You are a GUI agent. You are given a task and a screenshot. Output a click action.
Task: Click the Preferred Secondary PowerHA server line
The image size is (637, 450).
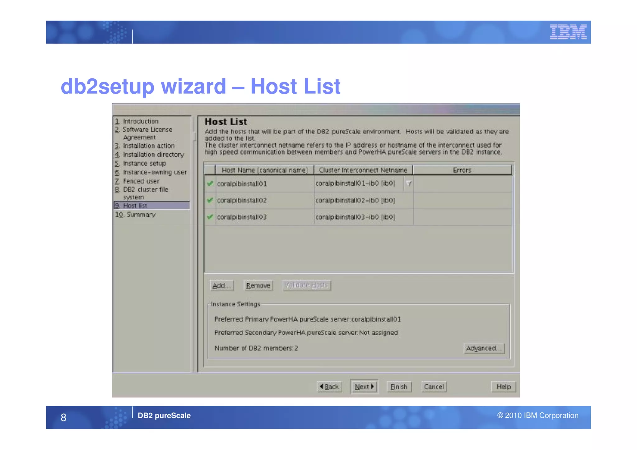tap(306, 332)
